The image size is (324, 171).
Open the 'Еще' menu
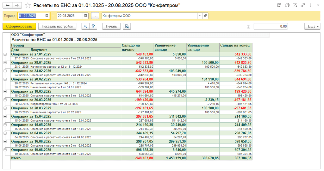tap(312, 27)
